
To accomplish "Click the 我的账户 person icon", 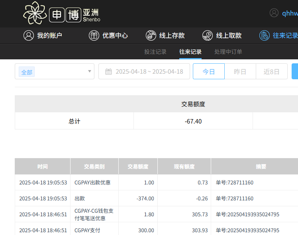I will tap(28, 35).
